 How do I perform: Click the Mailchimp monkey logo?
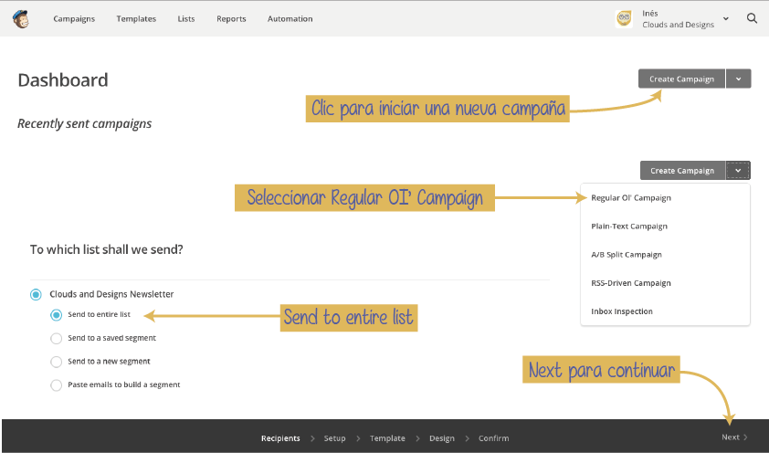(20, 18)
